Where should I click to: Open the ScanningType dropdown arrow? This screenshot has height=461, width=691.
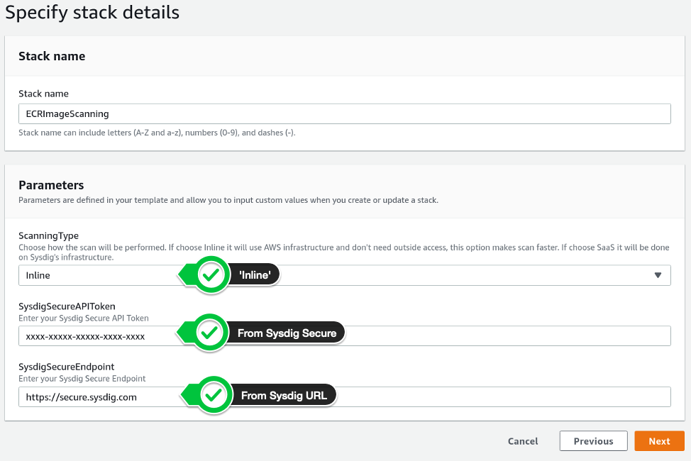pyautogui.click(x=658, y=275)
